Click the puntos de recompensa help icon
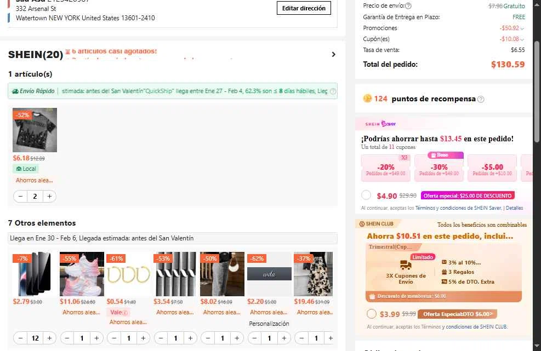Image resolution: width=541 pixels, height=351 pixels. click(481, 99)
